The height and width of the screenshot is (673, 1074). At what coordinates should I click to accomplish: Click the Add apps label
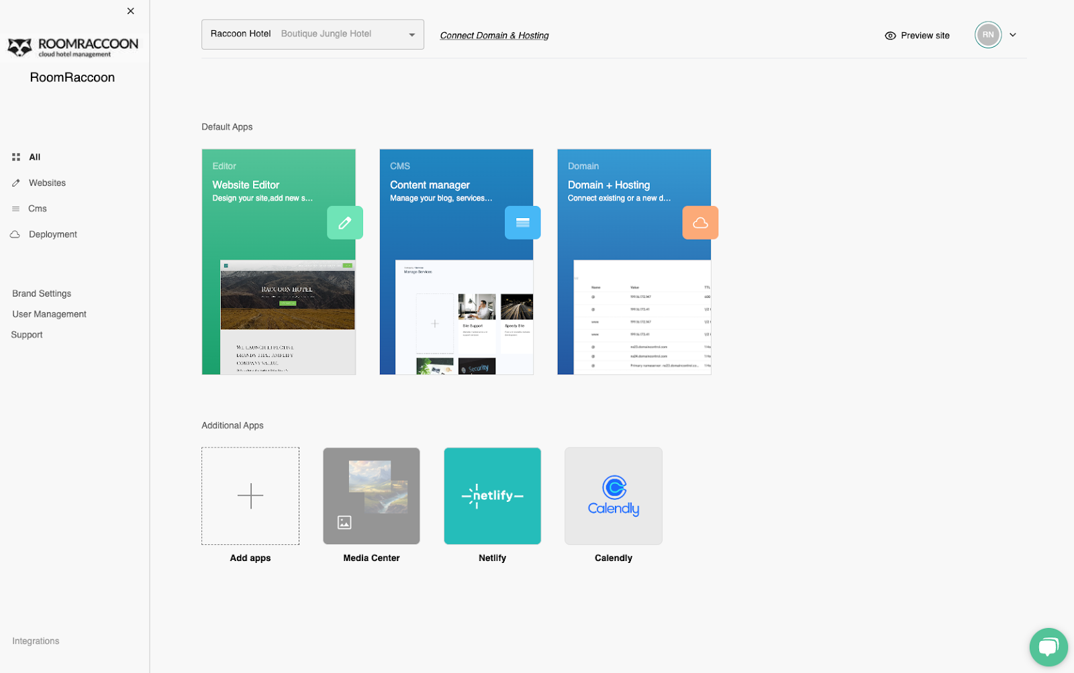(250, 558)
